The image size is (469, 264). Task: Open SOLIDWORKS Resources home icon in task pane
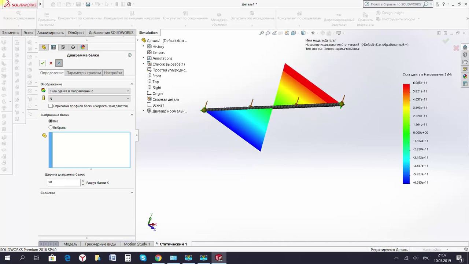pos(465,47)
